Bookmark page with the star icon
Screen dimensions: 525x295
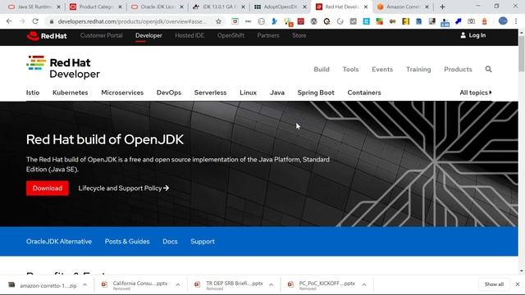pyautogui.click(x=219, y=21)
